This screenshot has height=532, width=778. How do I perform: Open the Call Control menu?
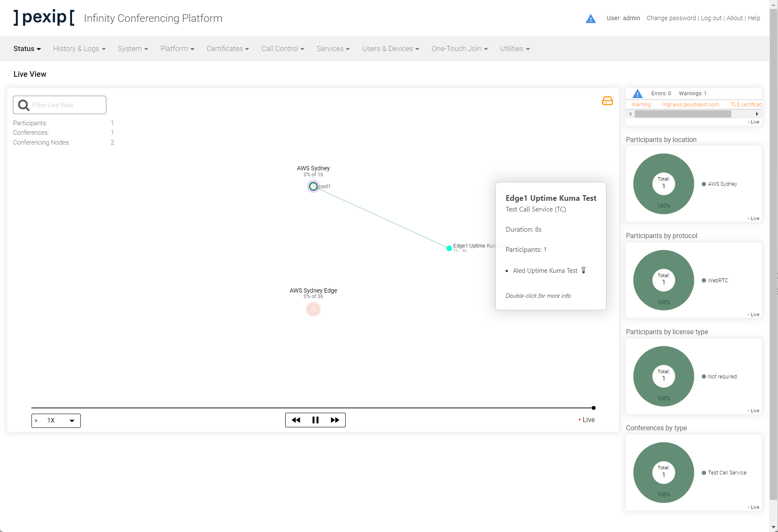click(283, 49)
